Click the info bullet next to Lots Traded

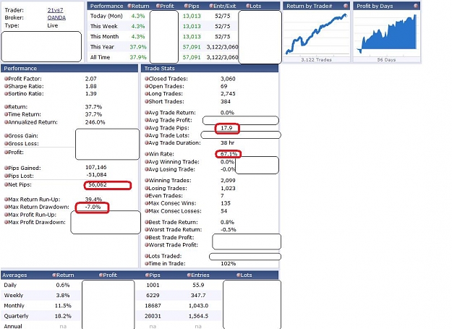click(x=146, y=256)
